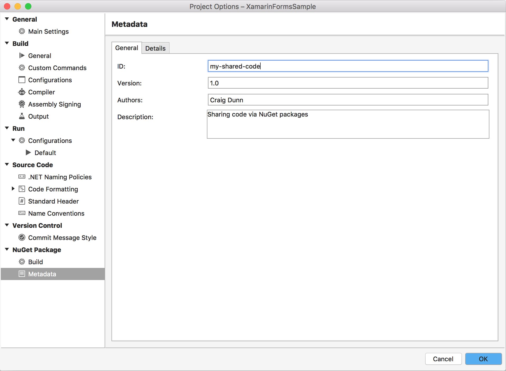Click the Standard Header hash icon
This screenshot has width=506, height=371.
click(22, 201)
